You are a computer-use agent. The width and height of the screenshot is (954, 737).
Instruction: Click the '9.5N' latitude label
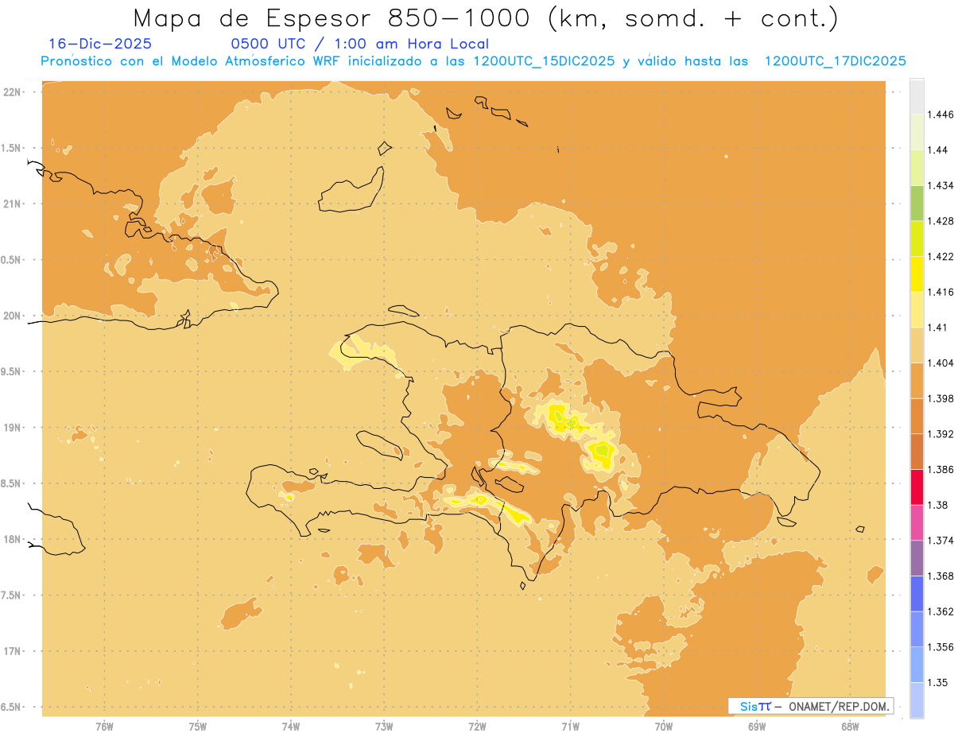[11, 371]
